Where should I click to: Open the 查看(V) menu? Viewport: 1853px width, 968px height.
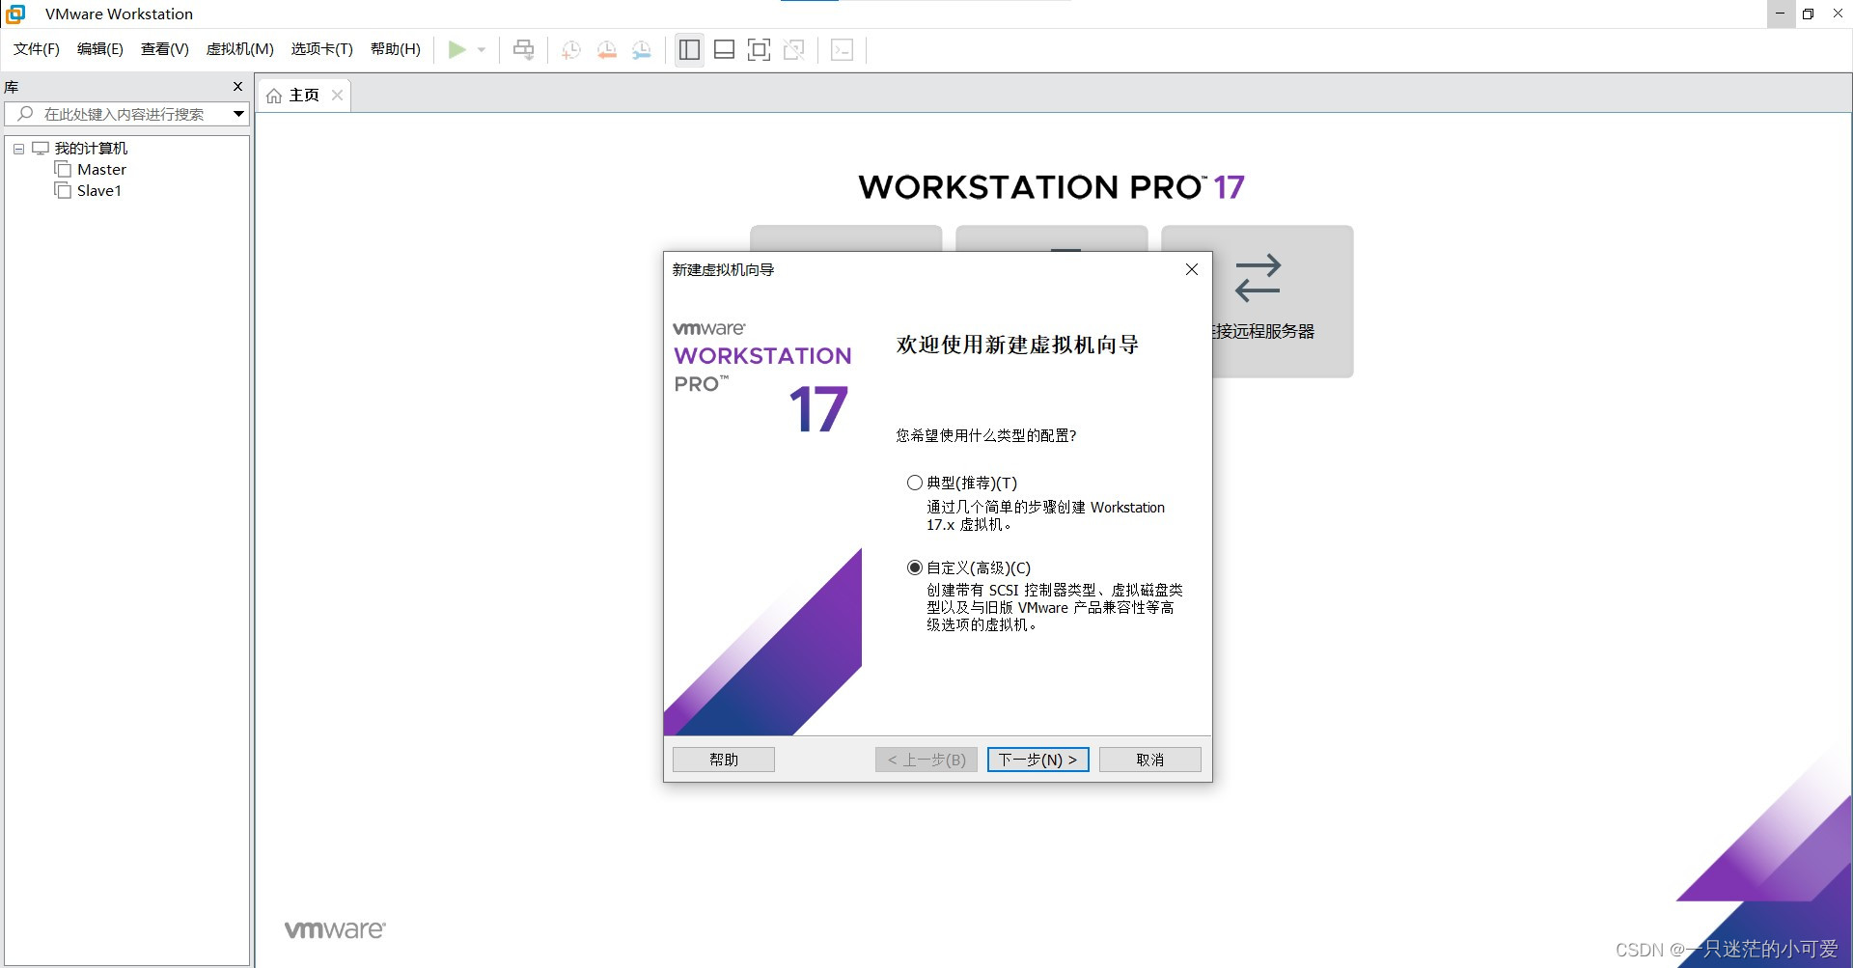(165, 49)
